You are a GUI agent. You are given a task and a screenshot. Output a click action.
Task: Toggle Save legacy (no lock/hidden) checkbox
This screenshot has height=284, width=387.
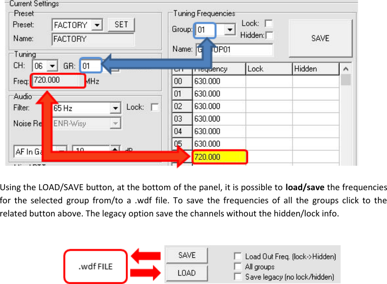tap(237, 276)
